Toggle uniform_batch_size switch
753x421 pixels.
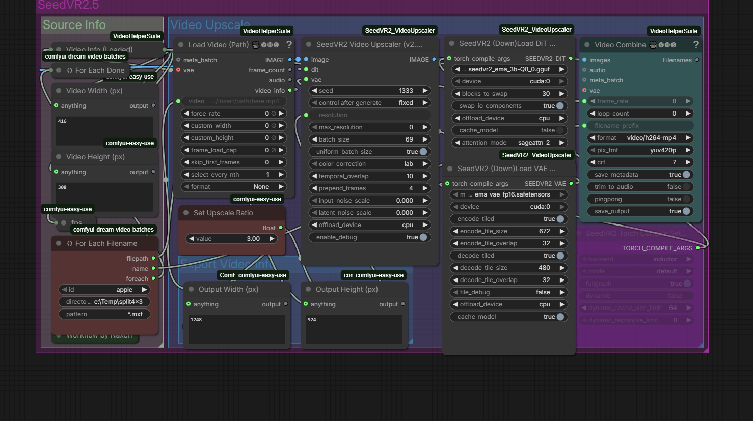(423, 152)
